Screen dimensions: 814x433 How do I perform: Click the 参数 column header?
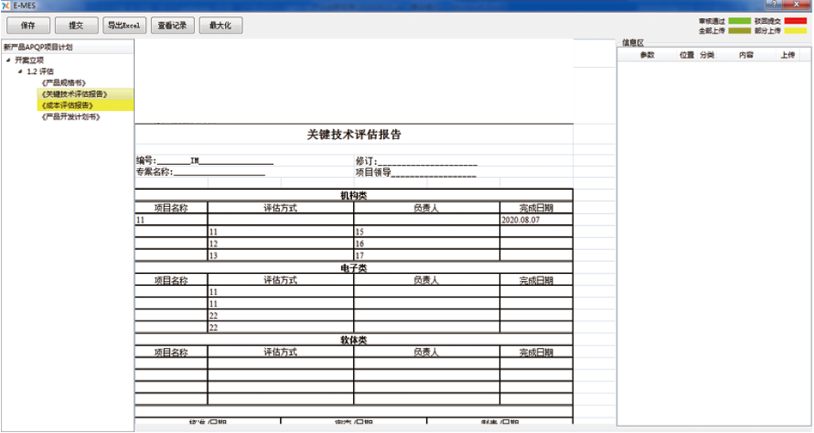tap(647, 55)
